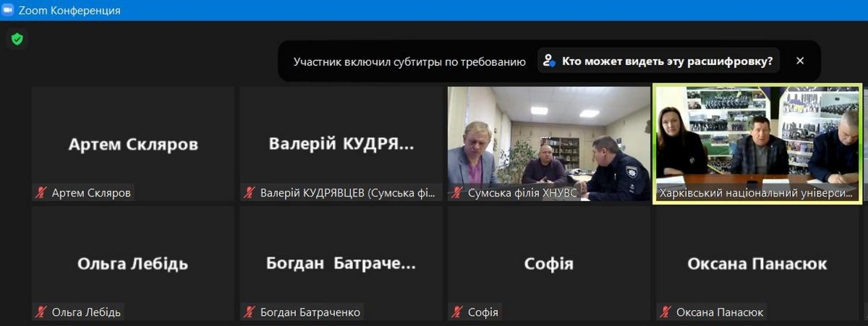The width and height of the screenshot is (868, 326).
Task: Select the Софія participant tile
Action: click(x=549, y=263)
